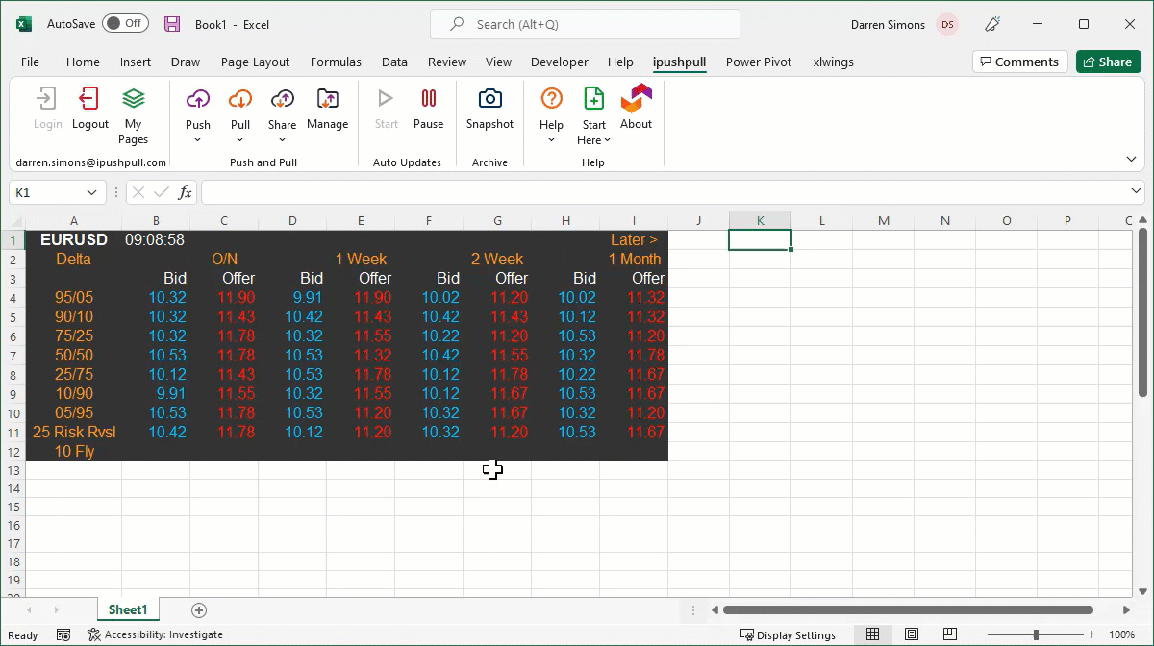Click the Pull cloud icon
Viewport: 1154px width, 646px height.
click(240, 98)
